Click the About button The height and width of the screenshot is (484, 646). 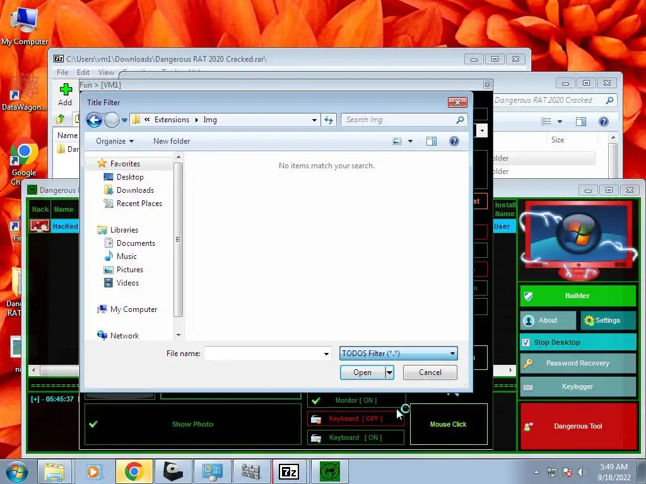coord(548,320)
